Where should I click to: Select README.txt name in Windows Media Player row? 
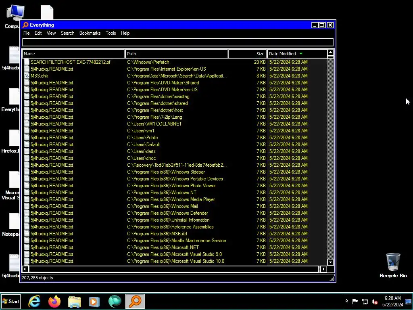(52, 199)
